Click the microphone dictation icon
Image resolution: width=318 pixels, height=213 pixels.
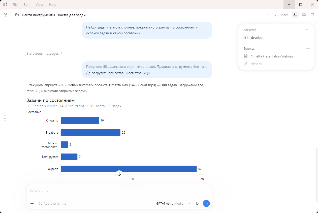click(197, 203)
